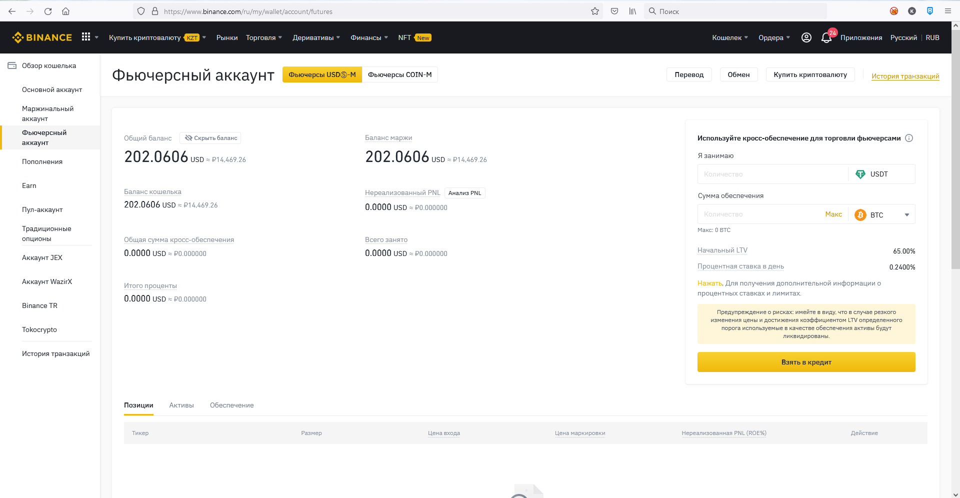Open the Рынки menu item
This screenshot has width=960, height=498.
tap(227, 37)
